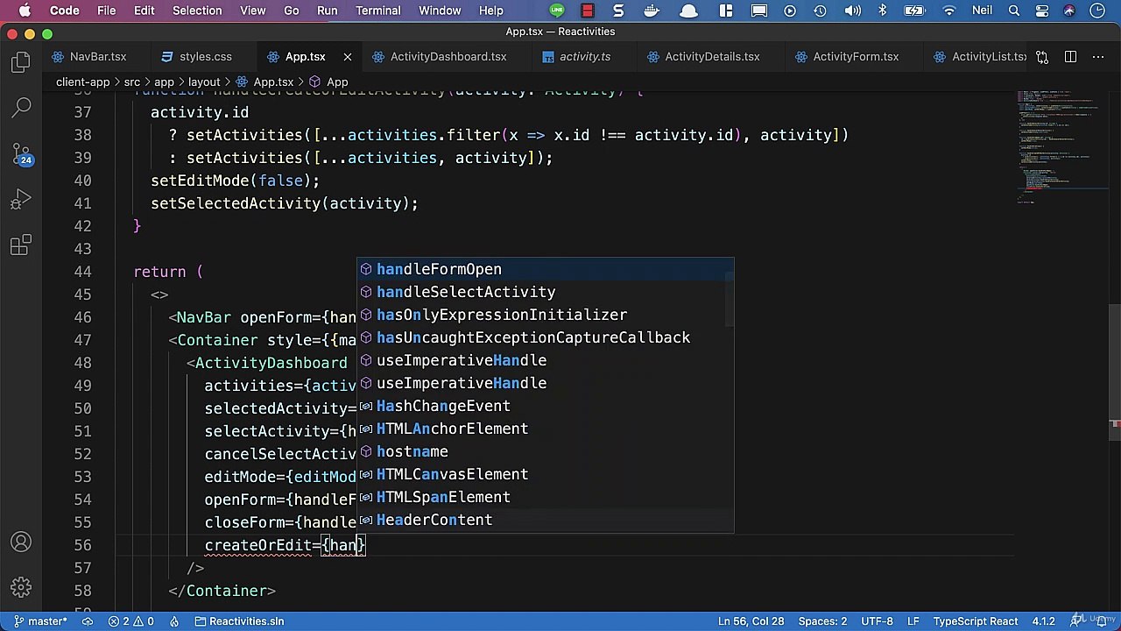Image resolution: width=1121 pixels, height=631 pixels.
Task: Open the Explorer view in activity bar
Action: pos(21,62)
